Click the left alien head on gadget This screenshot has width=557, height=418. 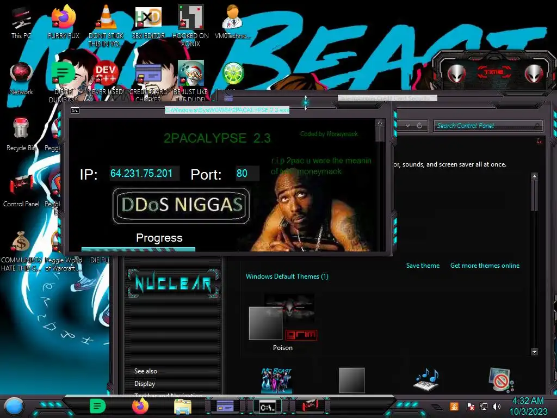click(x=456, y=74)
